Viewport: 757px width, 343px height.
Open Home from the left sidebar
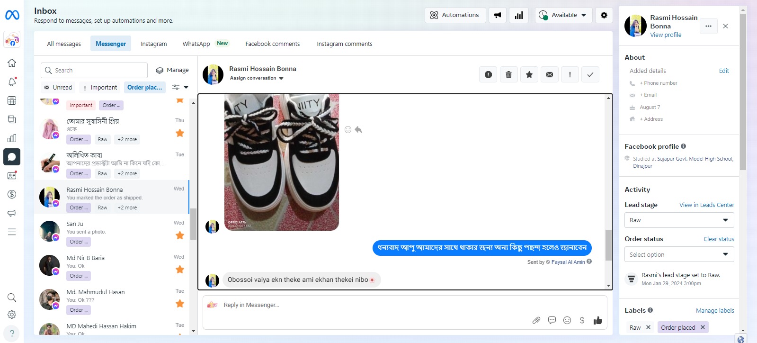coord(12,63)
